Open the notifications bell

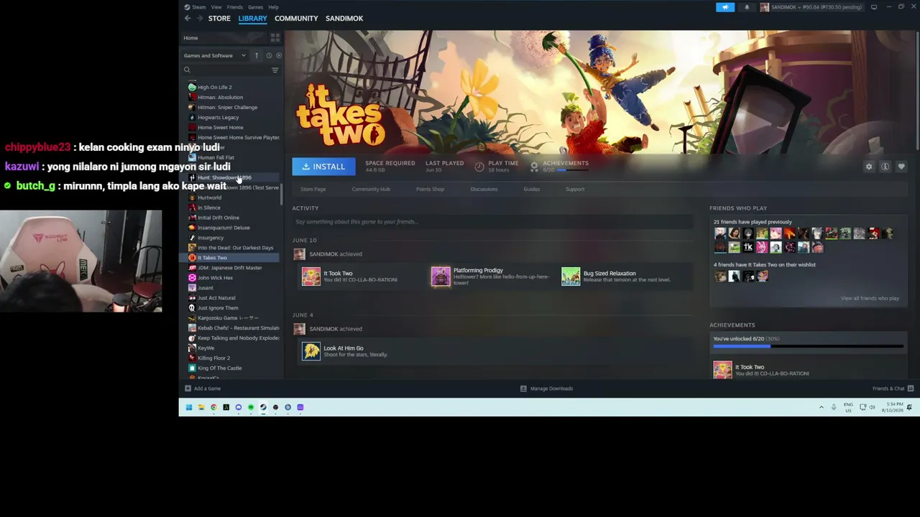(747, 7)
